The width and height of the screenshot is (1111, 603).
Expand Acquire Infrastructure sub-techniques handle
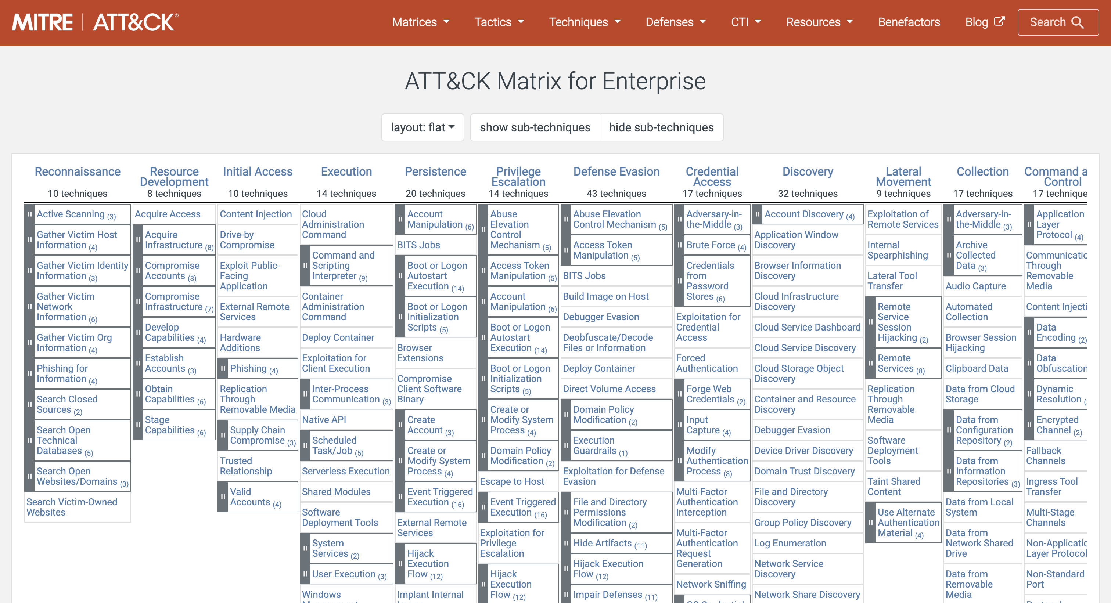138,240
